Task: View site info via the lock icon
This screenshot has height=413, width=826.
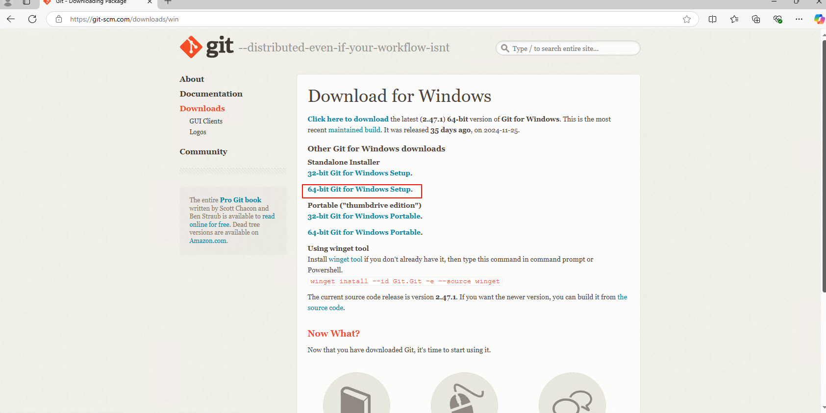Action: point(59,19)
